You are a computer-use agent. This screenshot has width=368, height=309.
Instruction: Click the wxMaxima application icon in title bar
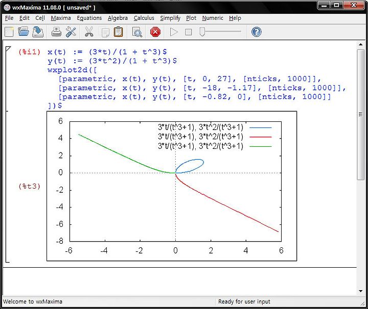pos(7,8)
